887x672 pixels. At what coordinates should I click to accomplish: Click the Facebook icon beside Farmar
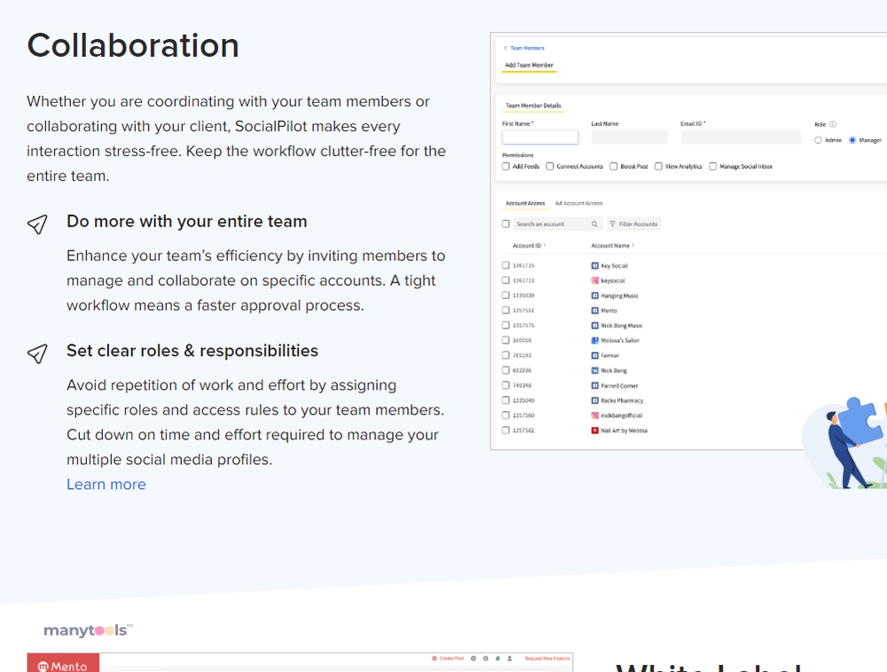[x=594, y=356]
